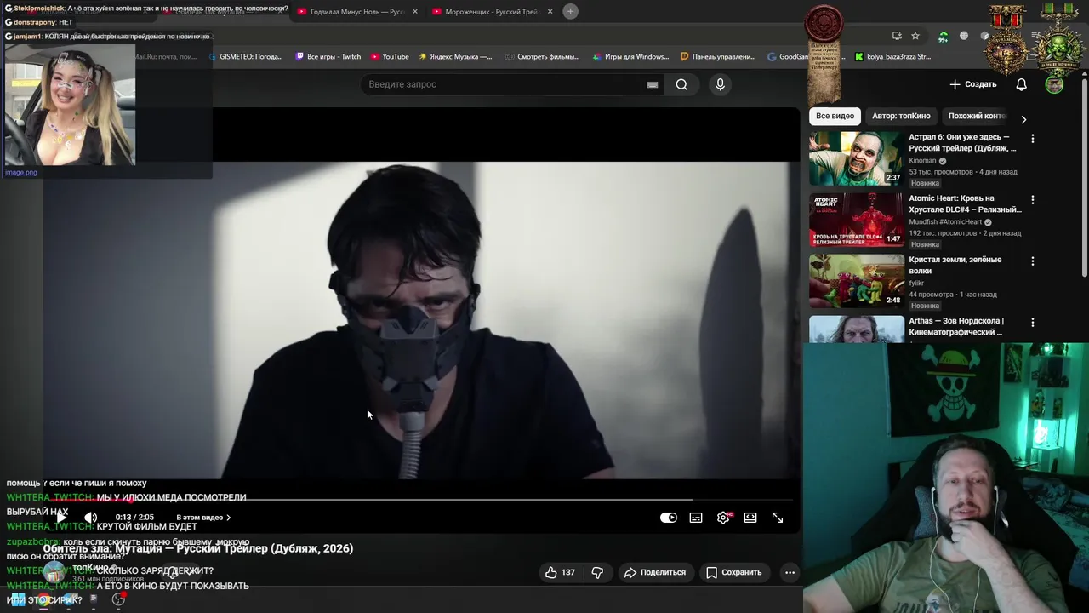
Task: Open 'Кристал земли, зелёные волки' thumbnail
Action: coord(857,281)
